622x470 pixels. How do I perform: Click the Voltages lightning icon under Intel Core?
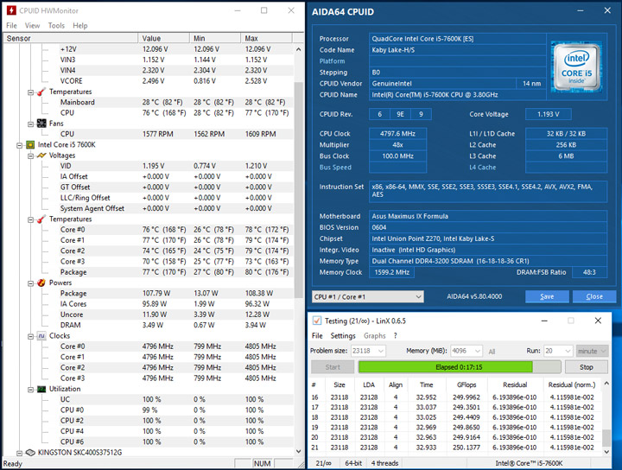(x=41, y=156)
